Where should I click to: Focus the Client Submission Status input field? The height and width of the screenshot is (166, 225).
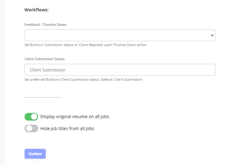point(120,70)
